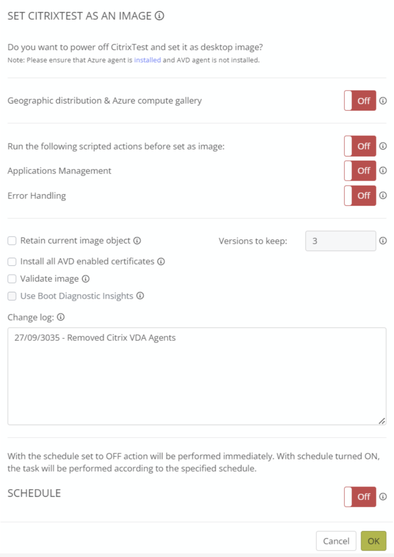
Task: Check Retain current image object
Action: [12, 241]
